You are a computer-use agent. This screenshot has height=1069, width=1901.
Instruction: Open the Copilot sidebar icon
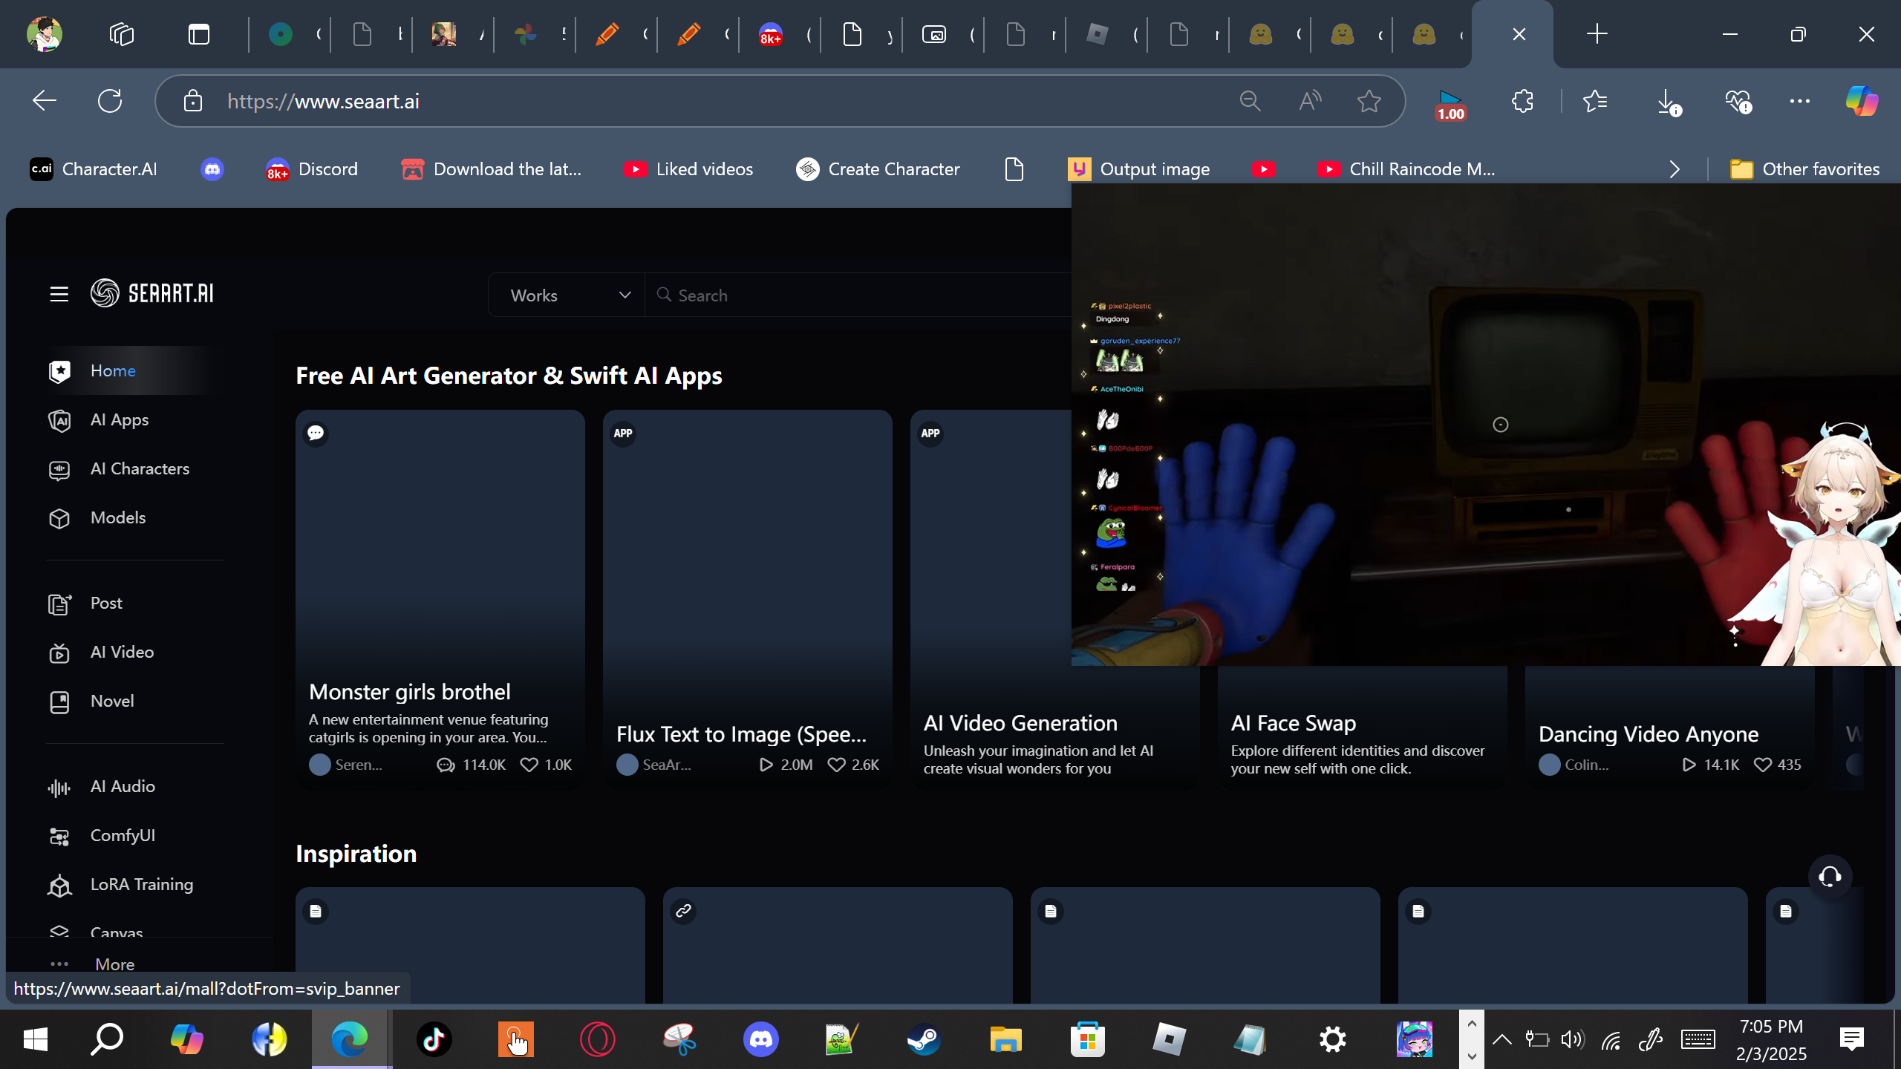point(1862,101)
